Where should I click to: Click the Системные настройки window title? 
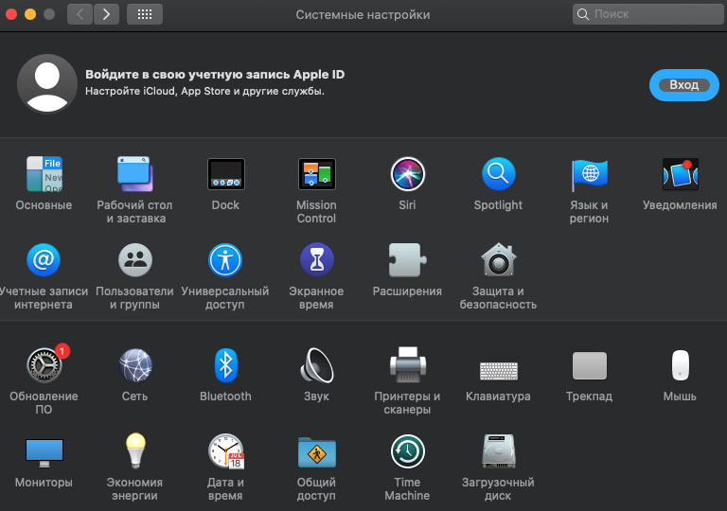pyautogui.click(x=363, y=15)
